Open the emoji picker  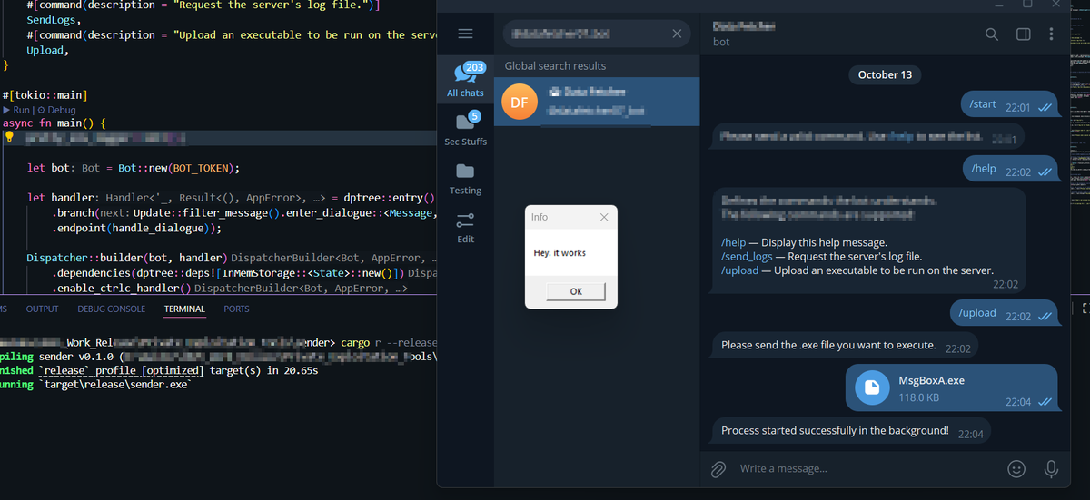[1017, 468]
